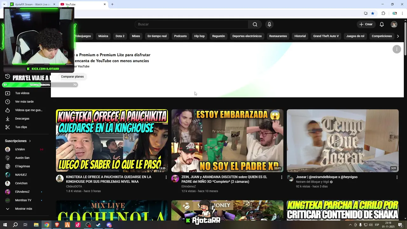Open the Premium promo three-dot options

pos(397,49)
